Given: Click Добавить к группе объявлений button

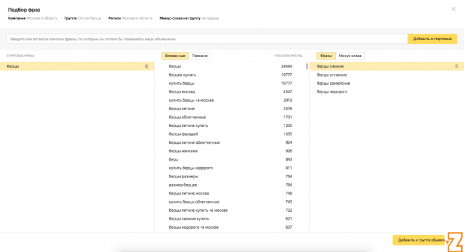Looking at the screenshot, I should point(420,240).
